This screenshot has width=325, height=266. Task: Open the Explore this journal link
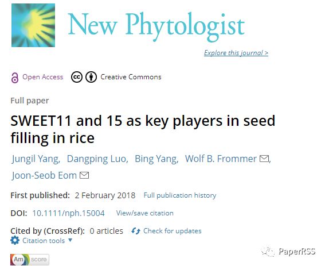click(x=236, y=53)
